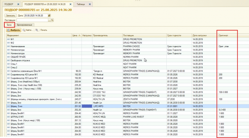Click the Нагрузка column header

point(87,36)
